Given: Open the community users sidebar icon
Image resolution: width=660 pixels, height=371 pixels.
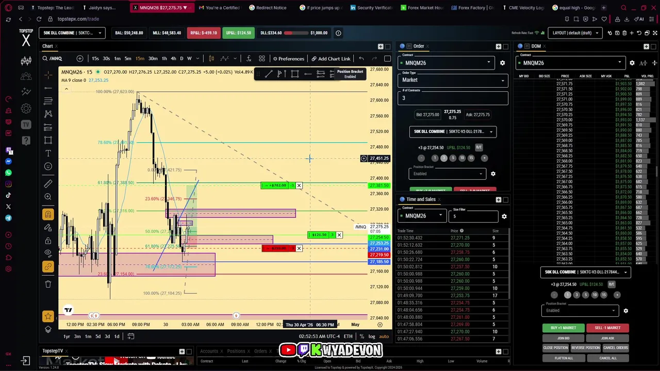Looking at the screenshot, I should pos(26,77).
